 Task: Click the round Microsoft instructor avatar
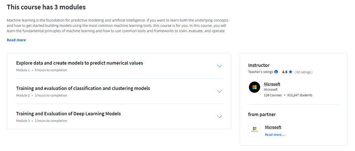click(x=254, y=87)
